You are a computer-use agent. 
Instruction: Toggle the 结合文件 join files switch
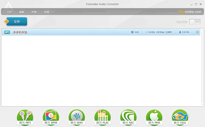coord(195,22)
